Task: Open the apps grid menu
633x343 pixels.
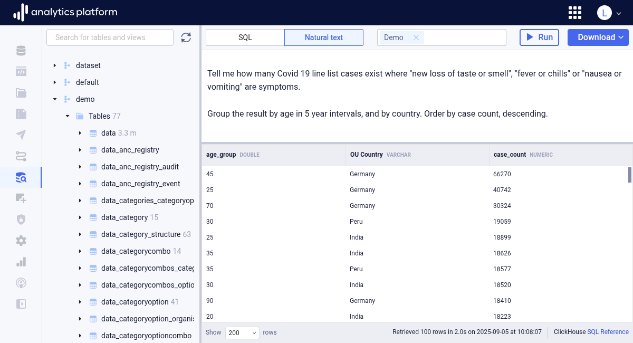Action: (x=575, y=13)
